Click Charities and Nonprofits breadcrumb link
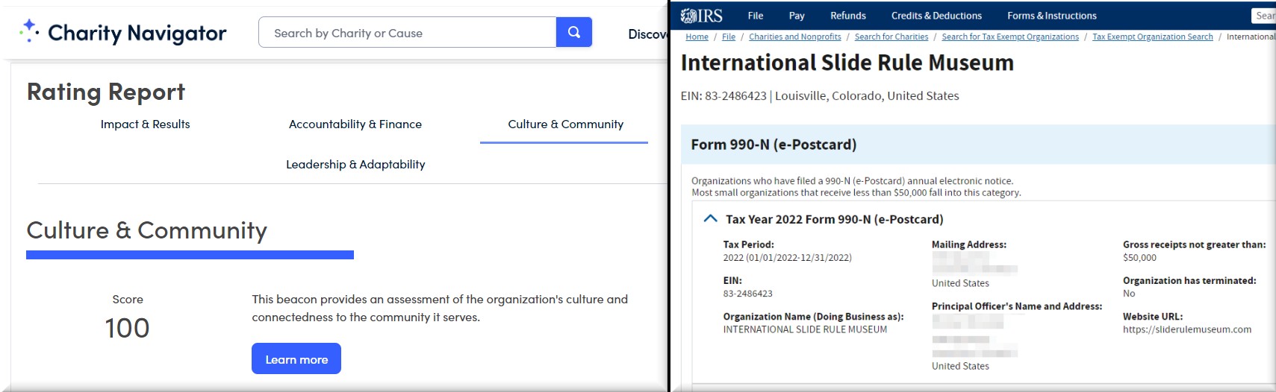 (794, 37)
